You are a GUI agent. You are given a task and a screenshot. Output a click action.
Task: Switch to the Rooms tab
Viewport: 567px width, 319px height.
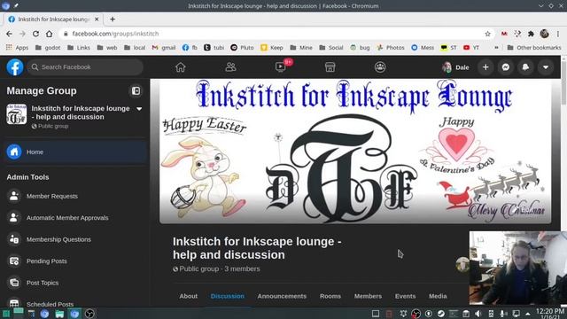tap(330, 296)
